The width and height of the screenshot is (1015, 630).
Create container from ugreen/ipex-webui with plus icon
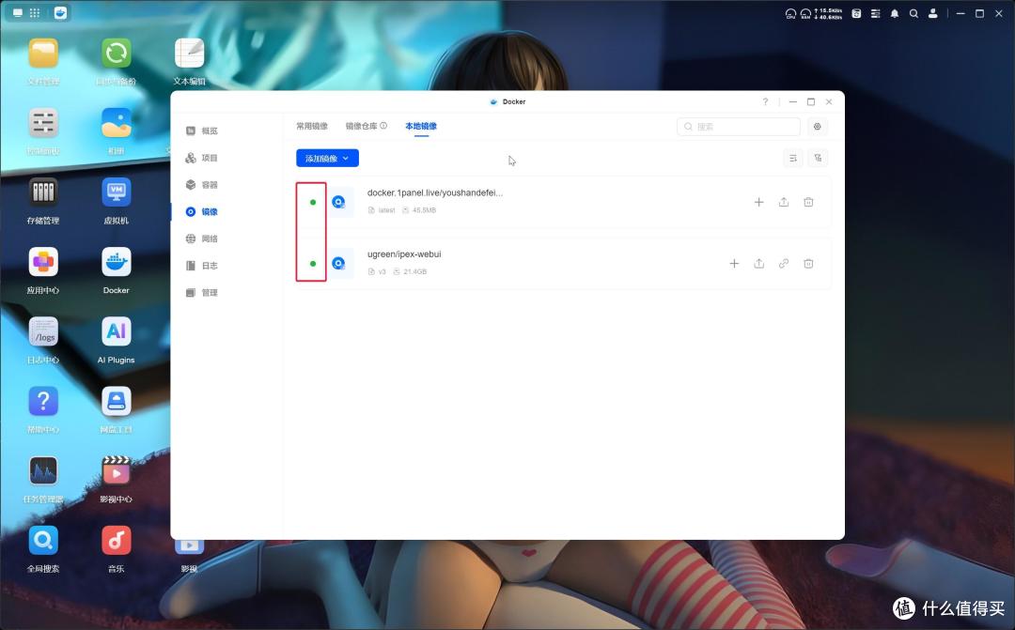tap(734, 264)
